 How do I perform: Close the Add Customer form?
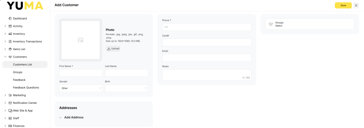pos(356,5)
